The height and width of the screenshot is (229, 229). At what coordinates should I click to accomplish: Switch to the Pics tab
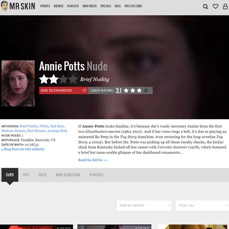coord(26,175)
